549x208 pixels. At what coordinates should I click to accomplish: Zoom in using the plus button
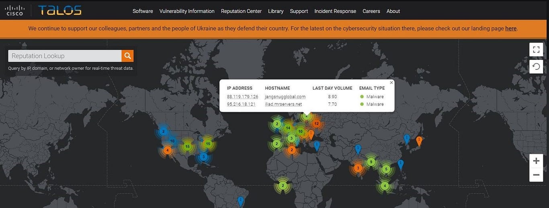pyautogui.click(x=536, y=161)
